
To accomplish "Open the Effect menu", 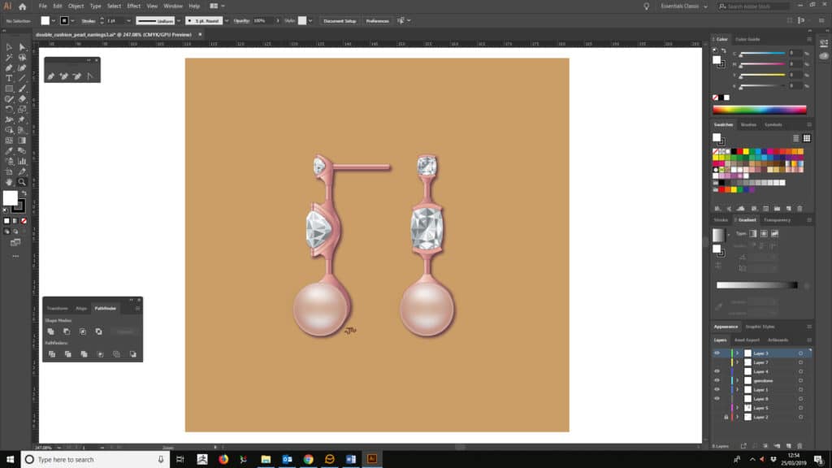I will point(133,6).
